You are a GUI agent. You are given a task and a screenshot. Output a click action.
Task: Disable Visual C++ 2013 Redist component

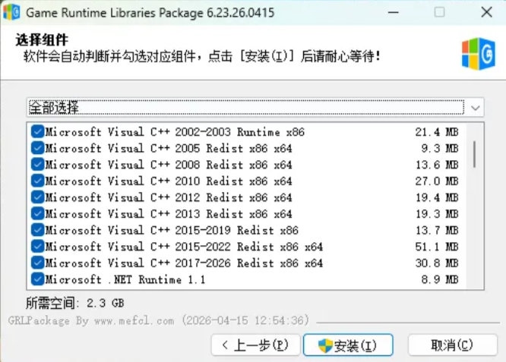pos(38,214)
